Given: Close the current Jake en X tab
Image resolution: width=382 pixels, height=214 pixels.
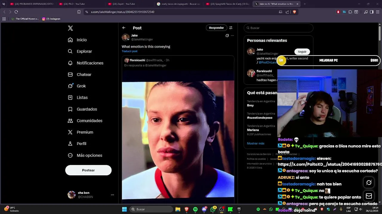Looking at the screenshot, I should (297, 4).
